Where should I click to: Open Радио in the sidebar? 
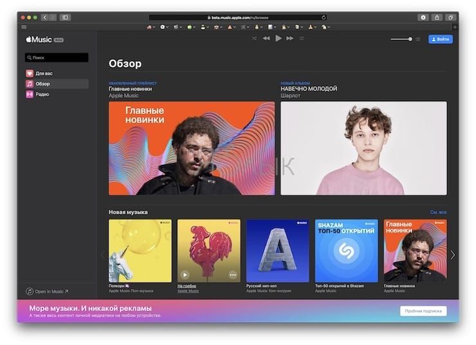point(57,95)
